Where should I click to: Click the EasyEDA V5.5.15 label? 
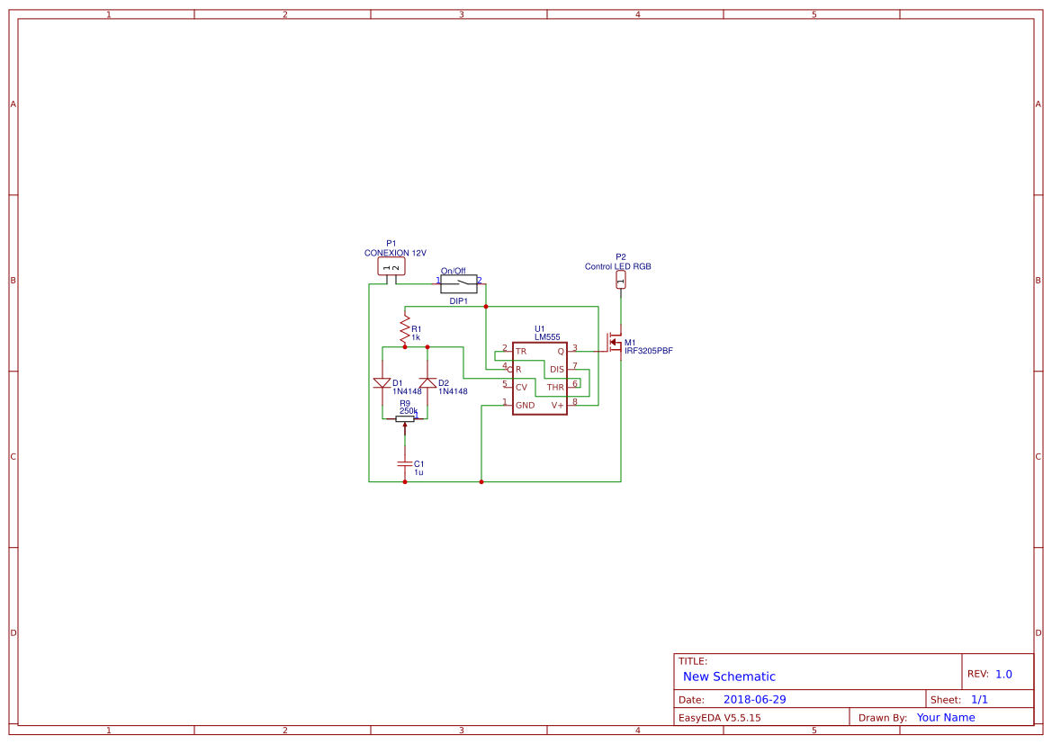[719, 717]
